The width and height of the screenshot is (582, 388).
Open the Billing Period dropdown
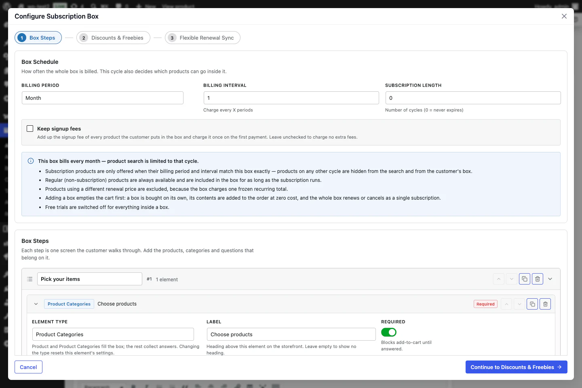103,98
